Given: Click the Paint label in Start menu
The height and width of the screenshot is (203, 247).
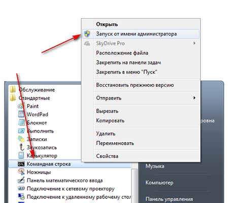Looking at the screenshot, I should point(32,106).
